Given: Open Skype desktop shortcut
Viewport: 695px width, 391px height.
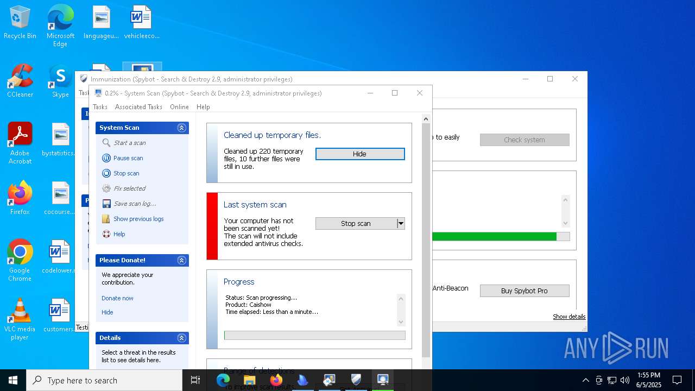Looking at the screenshot, I should click(60, 81).
